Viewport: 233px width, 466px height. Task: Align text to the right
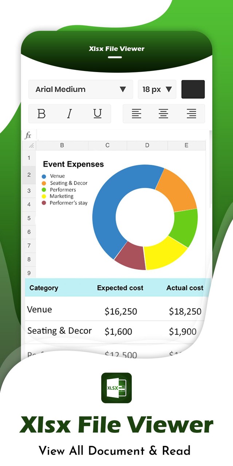(191, 114)
